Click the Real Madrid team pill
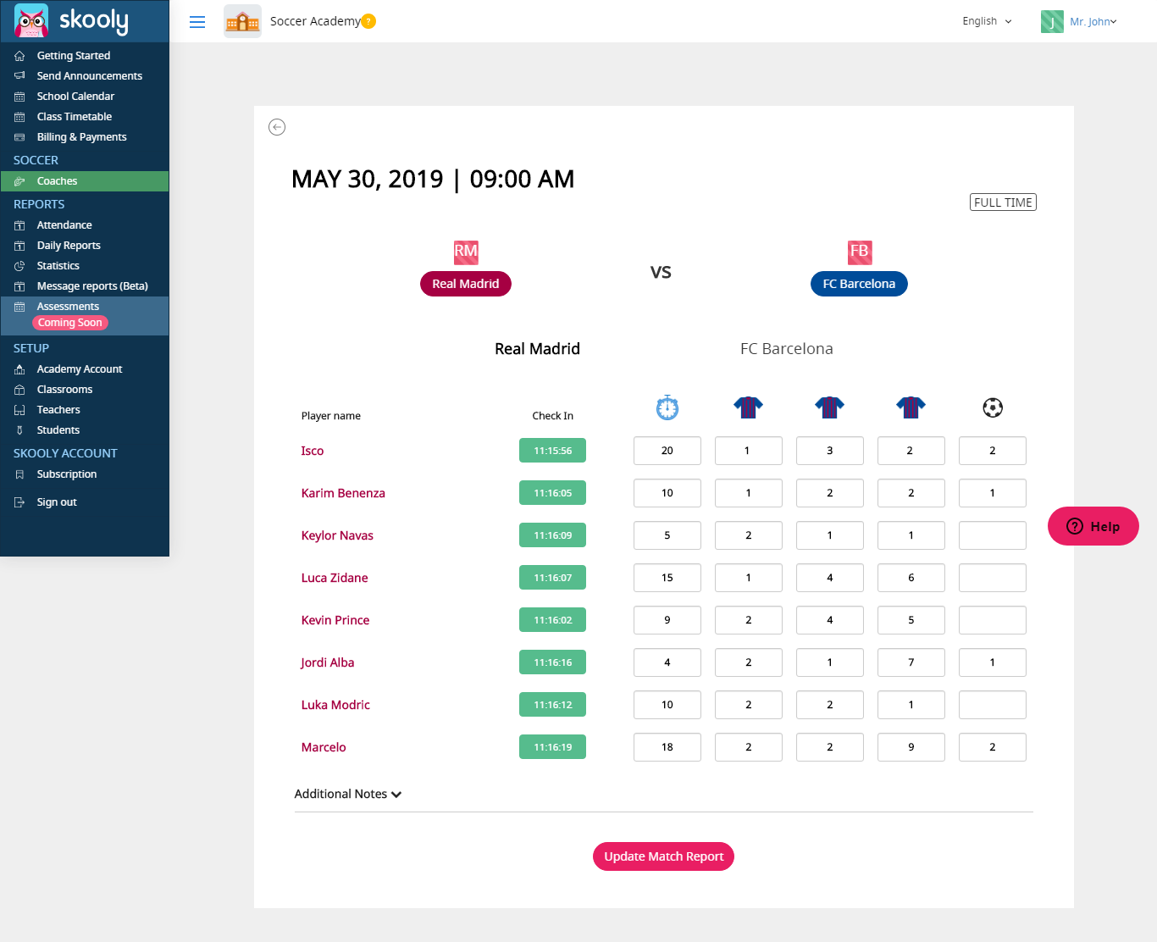Viewport: 1157px width, 942px height. [466, 284]
